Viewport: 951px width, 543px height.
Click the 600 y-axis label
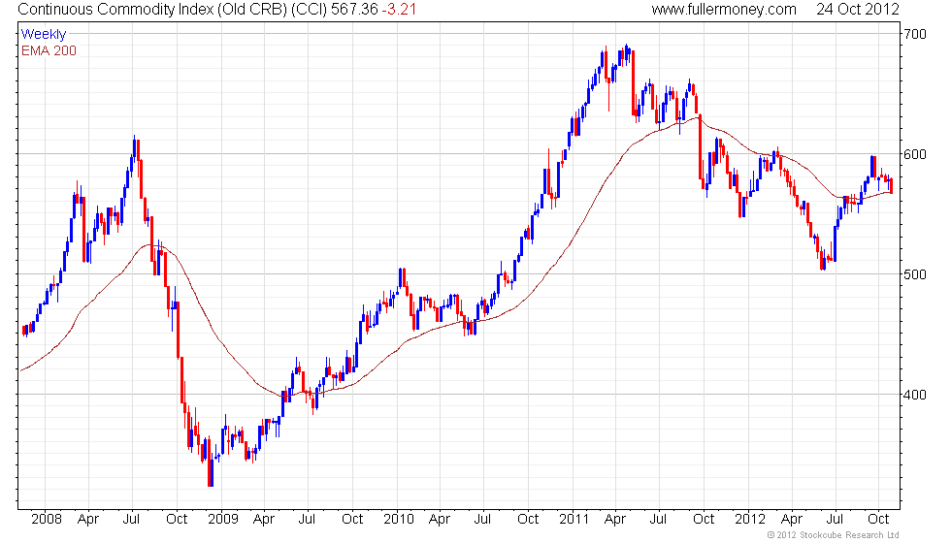(914, 154)
